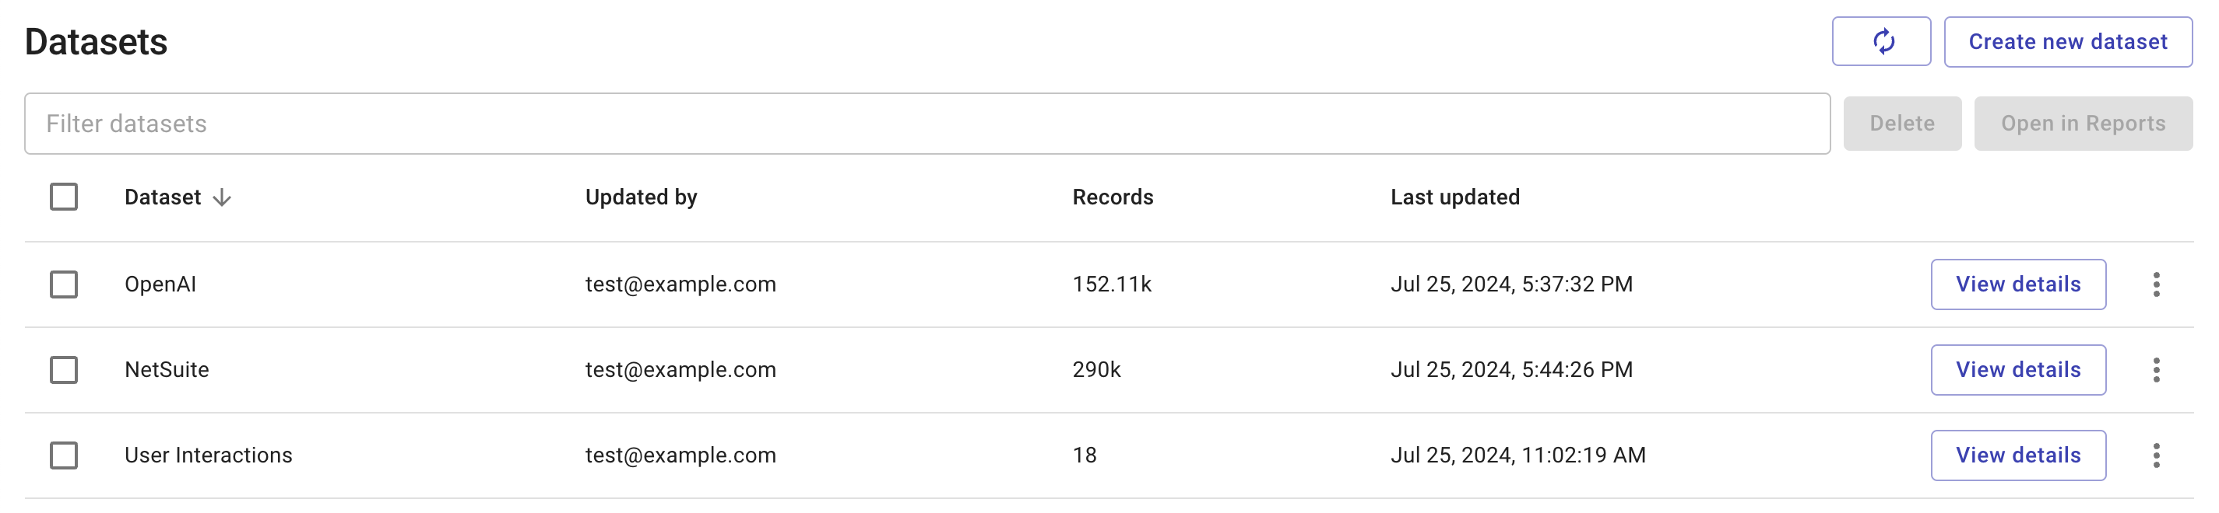Check the checkbox for the OpenAI dataset
This screenshot has height=513, width=2219.
click(x=65, y=284)
